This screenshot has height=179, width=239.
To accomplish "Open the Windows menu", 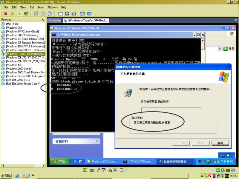I will [x=53, y=7].
